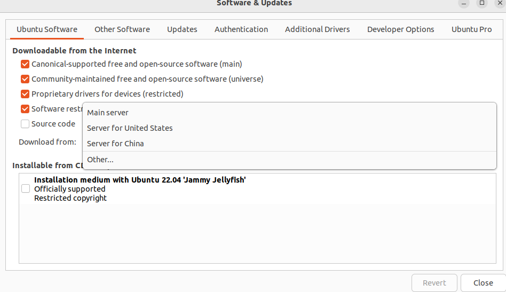Pick Server for United States option
506x292 pixels.
tap(130, 128)
